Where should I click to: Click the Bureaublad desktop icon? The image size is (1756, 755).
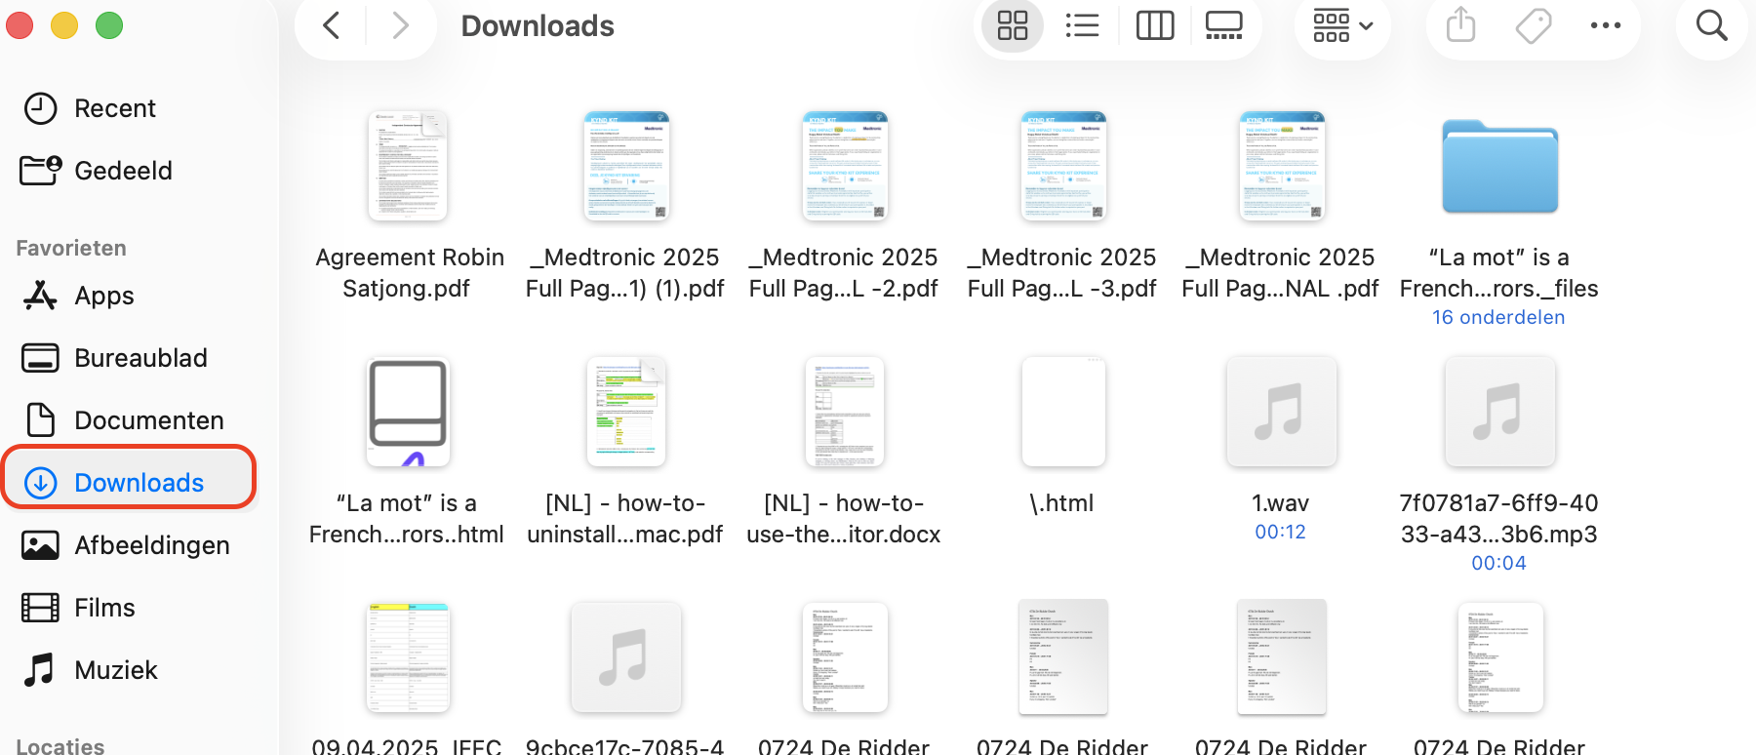pyautogui.click(x=40, y=358)
